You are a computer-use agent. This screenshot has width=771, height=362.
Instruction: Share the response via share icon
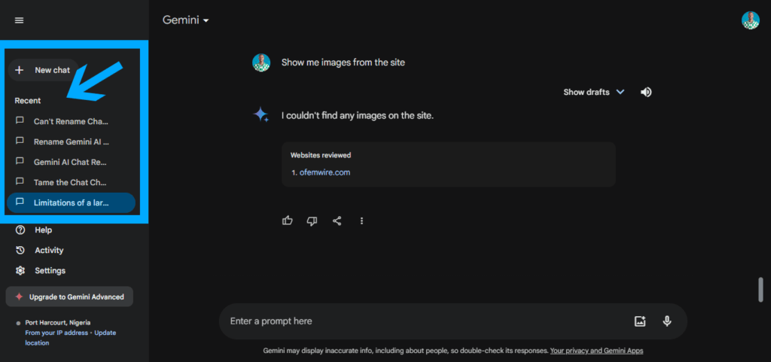(337, 221)
